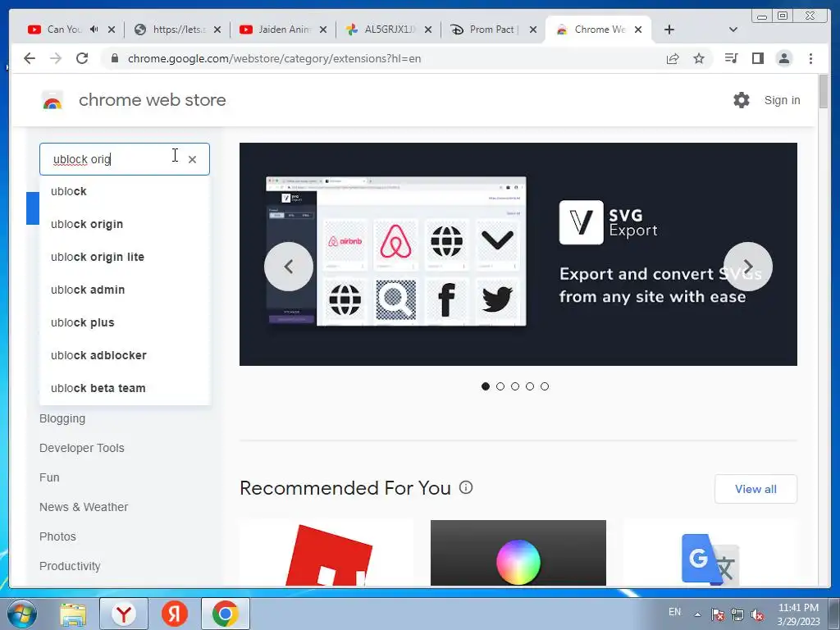The width and height of the screenshot is (840, 630).
Task: Open the Photos category
Action: click(57, 536)
